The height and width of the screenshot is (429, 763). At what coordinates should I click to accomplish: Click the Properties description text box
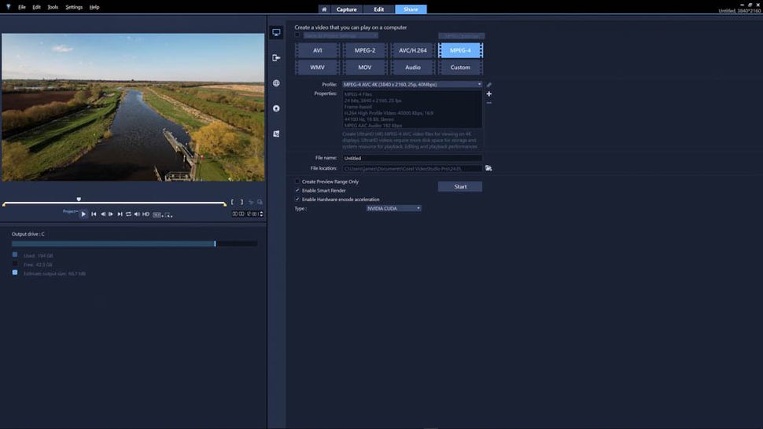point(412,109)
